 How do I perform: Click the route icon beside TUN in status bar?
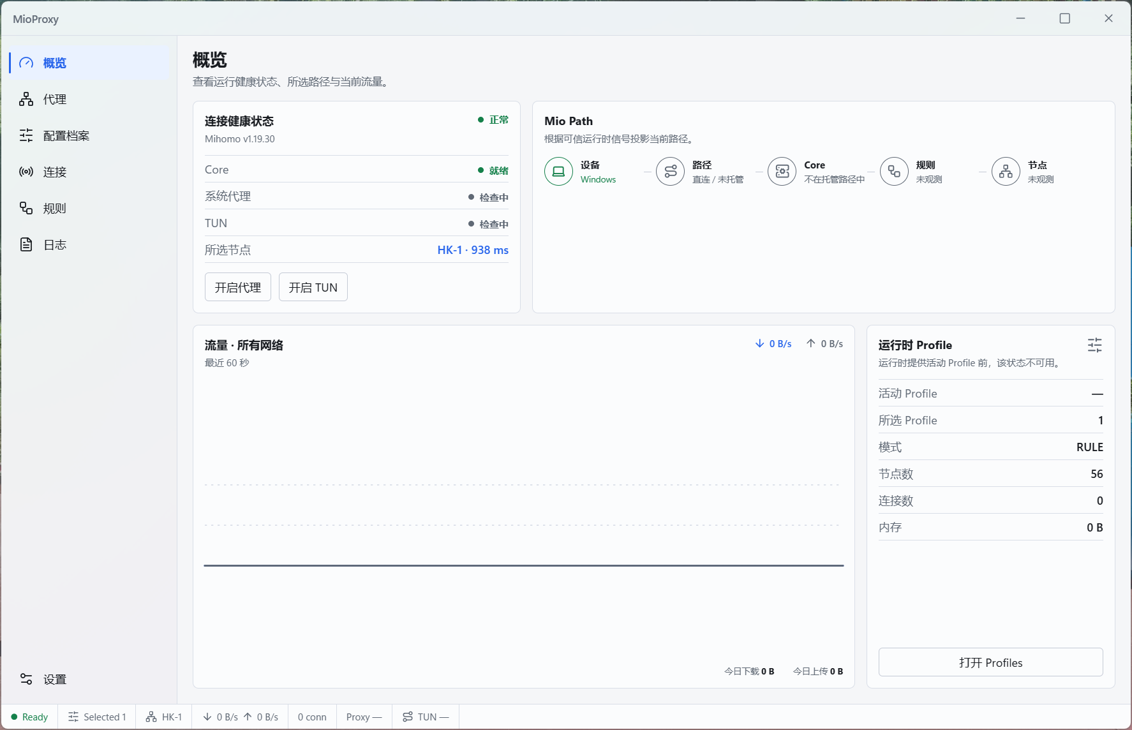(x=408, y=717)
